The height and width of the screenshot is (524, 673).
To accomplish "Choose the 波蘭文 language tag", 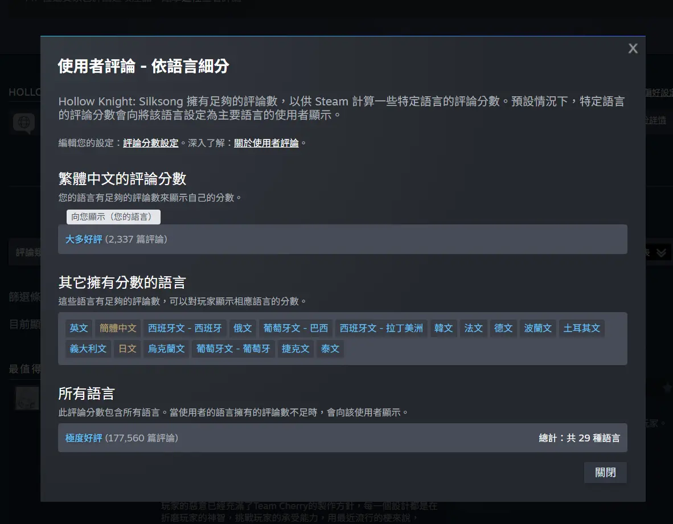I will [x=538, y=328].
